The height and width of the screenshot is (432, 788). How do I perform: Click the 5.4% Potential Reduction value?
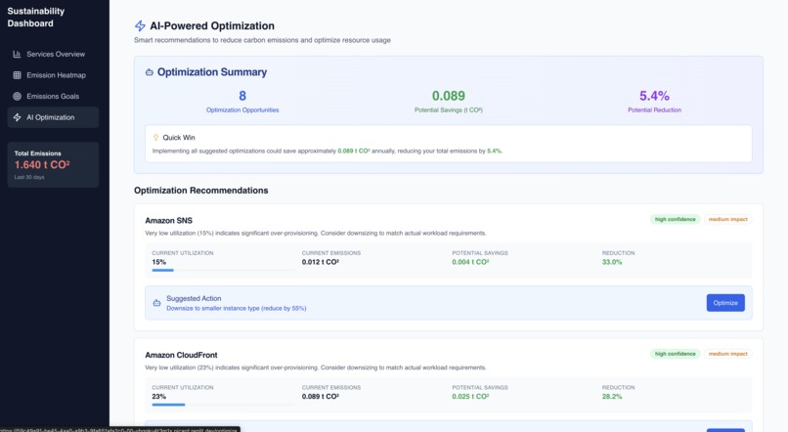[x=654, y=96]
